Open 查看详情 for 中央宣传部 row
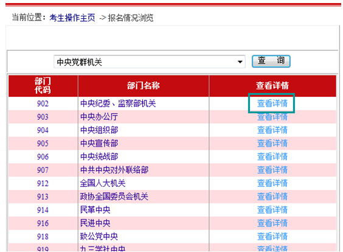Screen dimensions: 343x252 pos(272,144)
